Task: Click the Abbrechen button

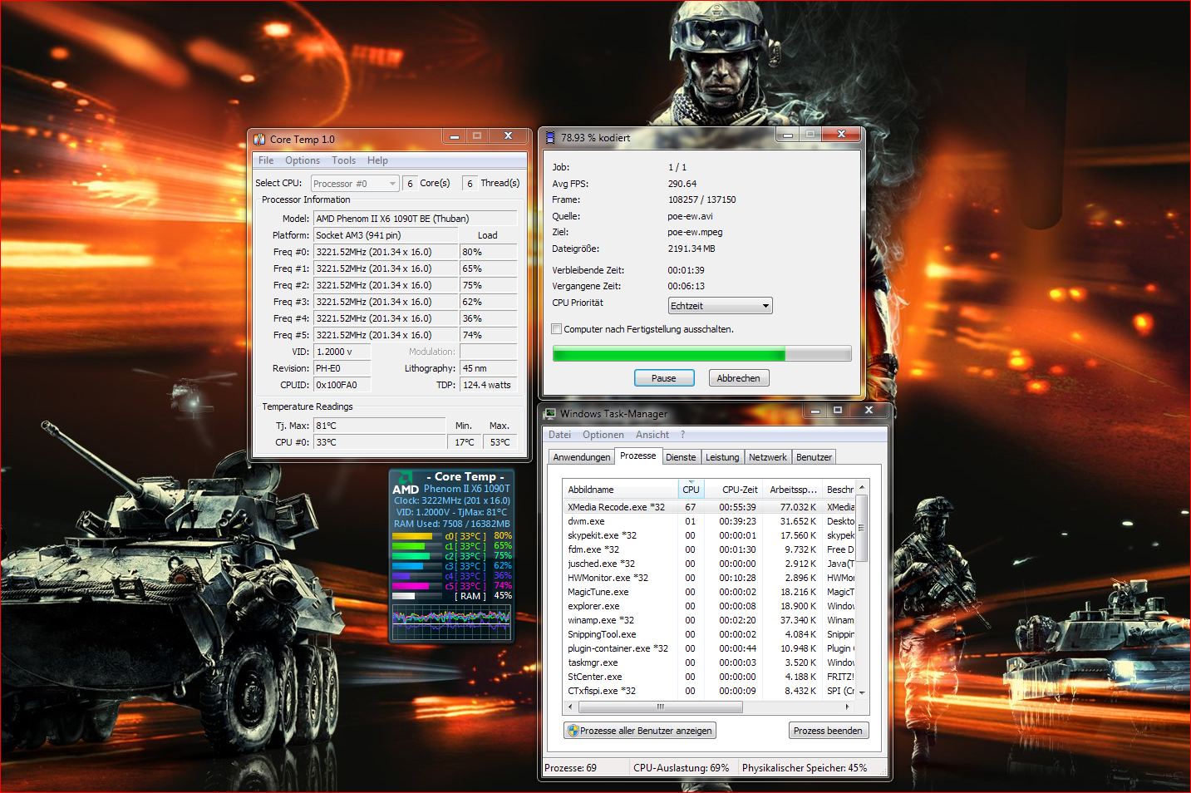Action: tap(738, 378)
